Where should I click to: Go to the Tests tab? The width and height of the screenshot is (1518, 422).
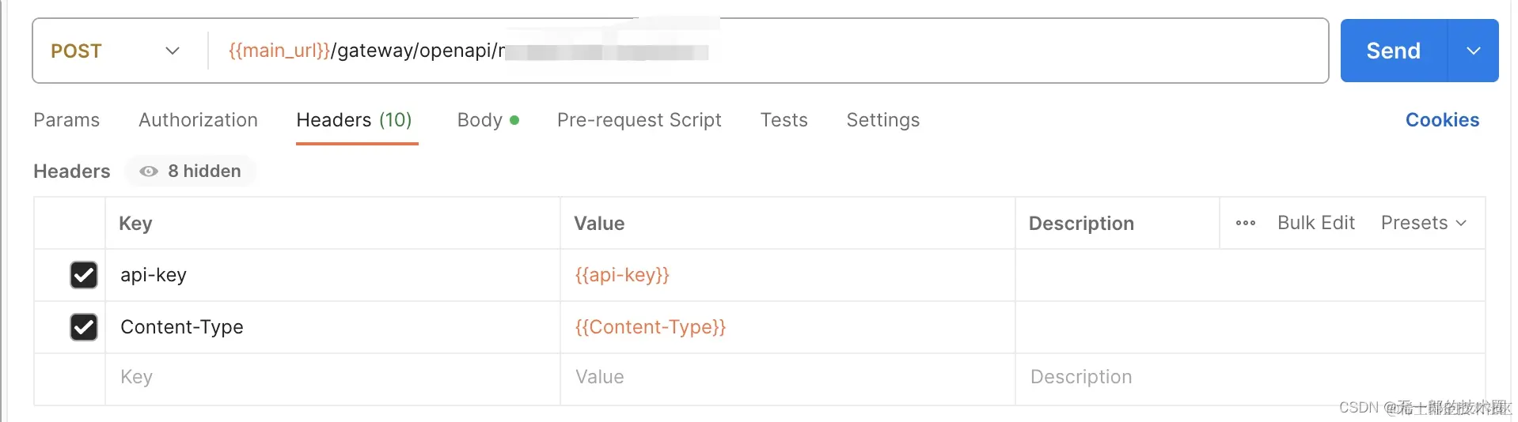coord(784,120)
